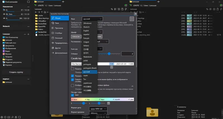Go back in left pane navigation
Screen dimensions: 223x119
coord(36,12)
